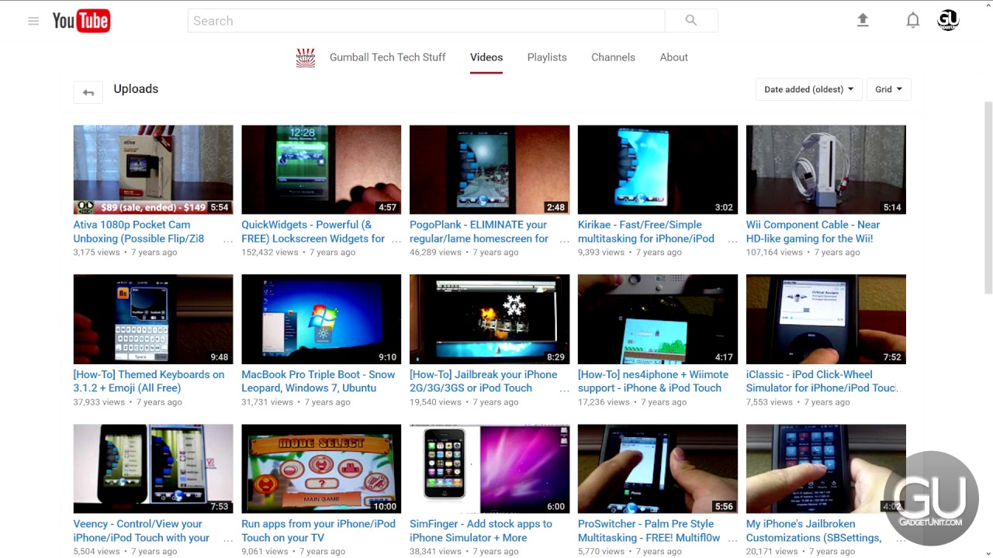Play the Jailbreak 8:29 thumbnail
Image resolution: width=993 pixels, height=558 pixels.
490,319
